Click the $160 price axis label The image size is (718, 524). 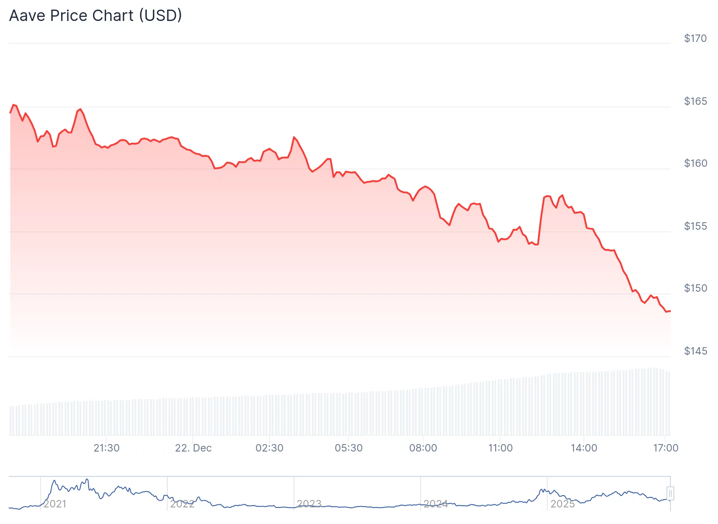coord(695,163)
